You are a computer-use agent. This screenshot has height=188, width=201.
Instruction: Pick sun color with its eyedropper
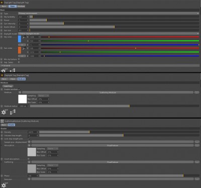tap(24, 48)
